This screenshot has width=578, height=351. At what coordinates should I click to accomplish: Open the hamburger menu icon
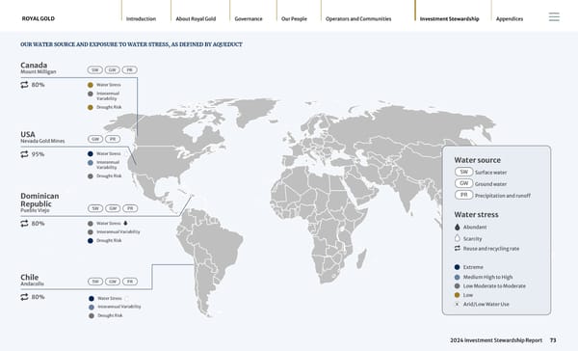point(554,17)
